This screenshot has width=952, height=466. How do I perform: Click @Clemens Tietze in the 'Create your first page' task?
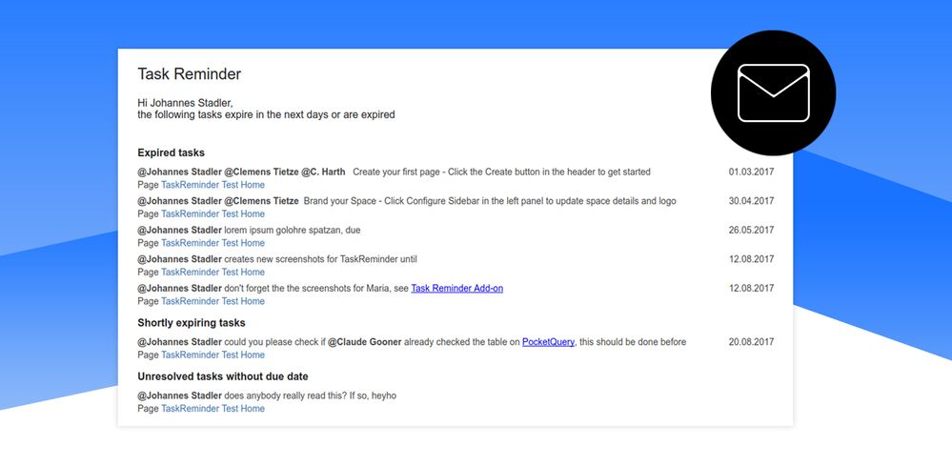(x=262, y=172)
